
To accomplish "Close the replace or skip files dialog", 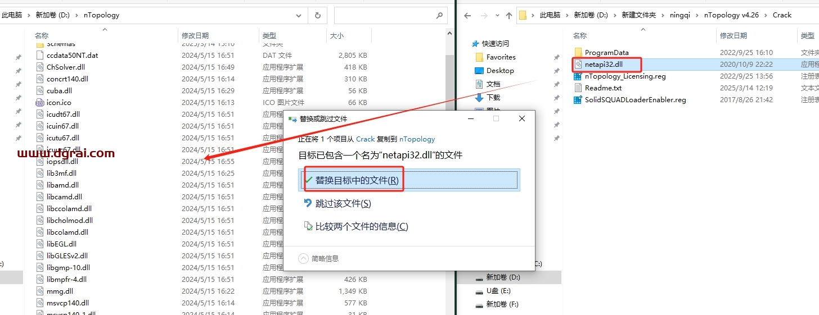I will coord(522,118).
